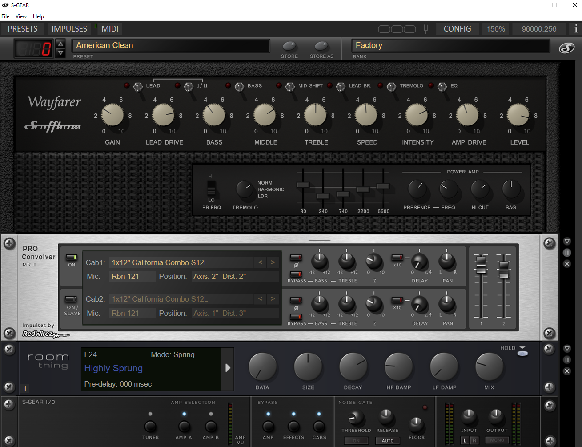Toggle the MID SHIFT switch

click(290, 86)
